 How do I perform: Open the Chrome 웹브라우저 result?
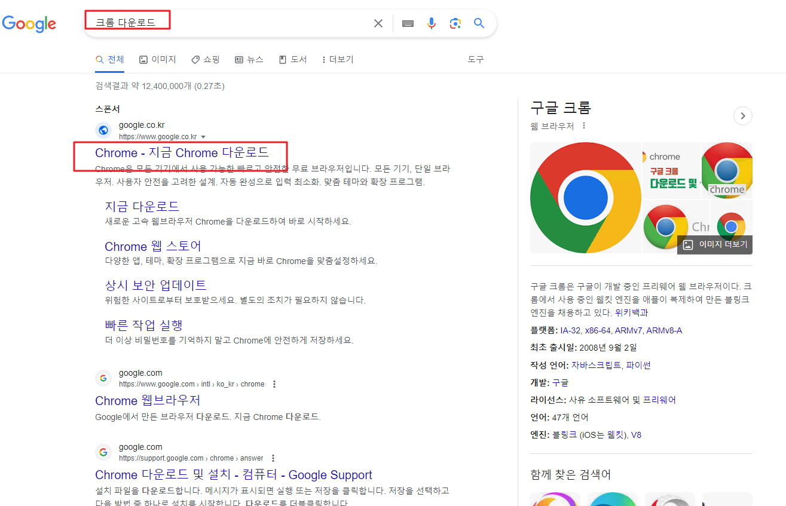pyautogui.click(x=148, y=400)
